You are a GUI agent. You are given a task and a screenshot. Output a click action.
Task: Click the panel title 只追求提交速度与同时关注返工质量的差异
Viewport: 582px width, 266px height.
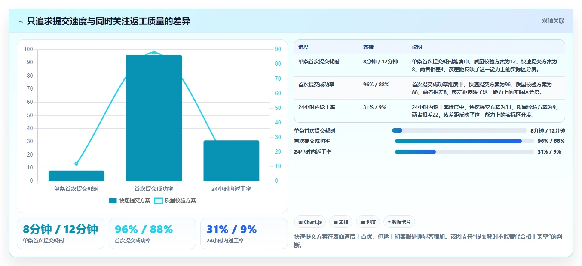pyautogui.click(x=109, y=21)
